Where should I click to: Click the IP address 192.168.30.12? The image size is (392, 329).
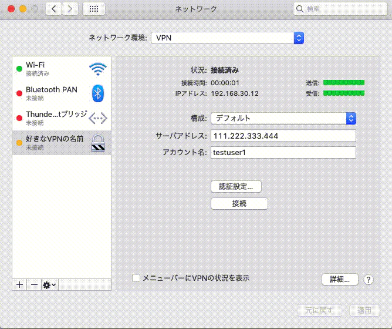(235, 93)
